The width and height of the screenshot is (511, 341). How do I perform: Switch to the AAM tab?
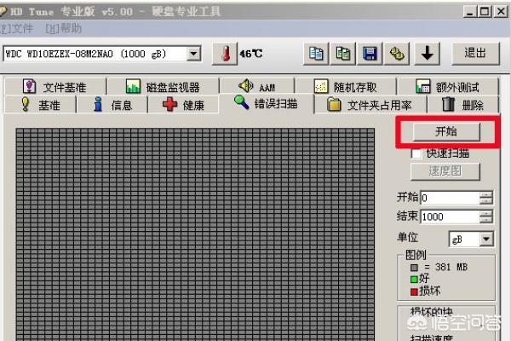257,87
